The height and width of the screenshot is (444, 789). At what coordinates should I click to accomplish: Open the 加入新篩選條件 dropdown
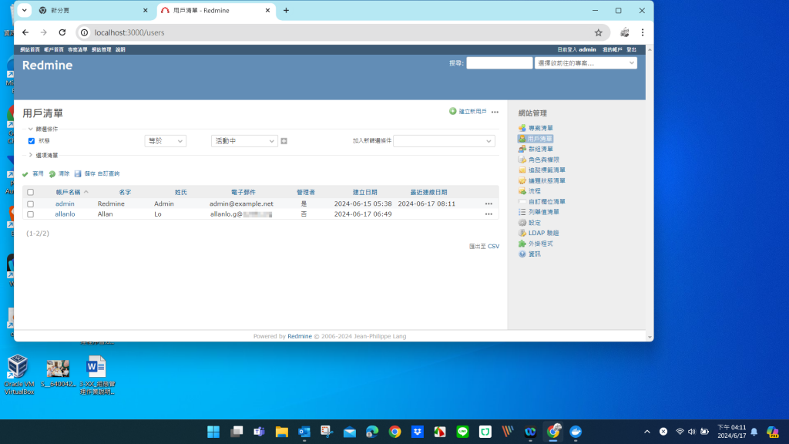pos(444,141)
